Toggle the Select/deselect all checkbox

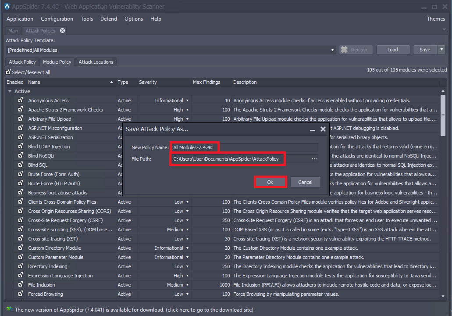[x=8, y=72]
